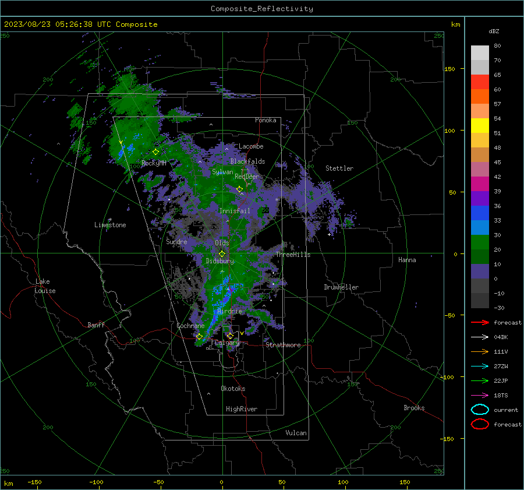Click the bright green 20-30 dBZ swatch
The image size is (524, 490).
tap(480, 242)
